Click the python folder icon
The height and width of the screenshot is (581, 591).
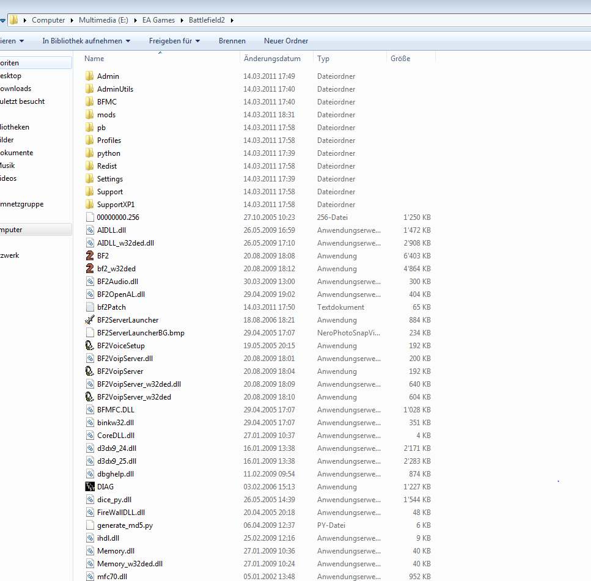(x=89, y=153)
